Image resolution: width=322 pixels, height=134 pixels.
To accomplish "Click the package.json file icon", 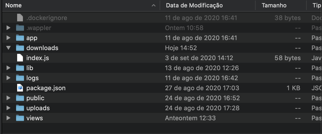I will (x=20, y=88).
